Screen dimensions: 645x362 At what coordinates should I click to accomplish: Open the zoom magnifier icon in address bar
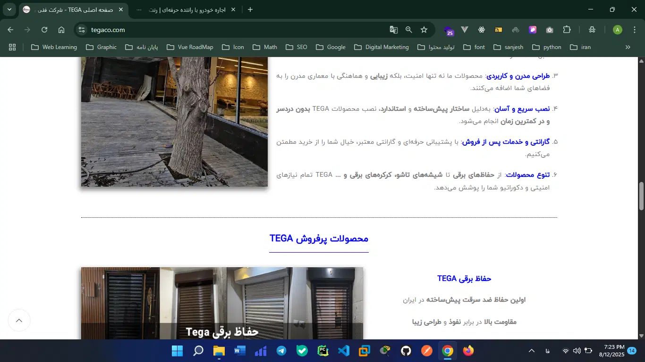tap(409, 30)
